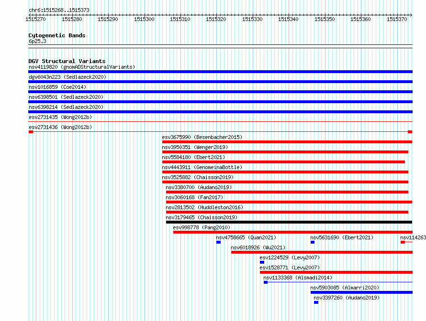Viewport: 426px width, 321px height.
Task: Select the nsv3950351 (Wenger2019) label
Action: (x=195, y=147)
